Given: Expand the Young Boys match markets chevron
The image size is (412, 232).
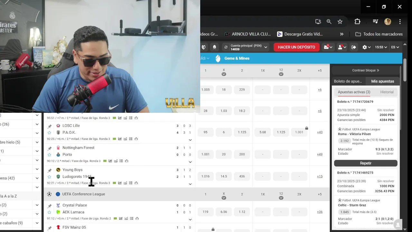Looking at the screenshot, I should pyautogui.click(x=190, y=184).
